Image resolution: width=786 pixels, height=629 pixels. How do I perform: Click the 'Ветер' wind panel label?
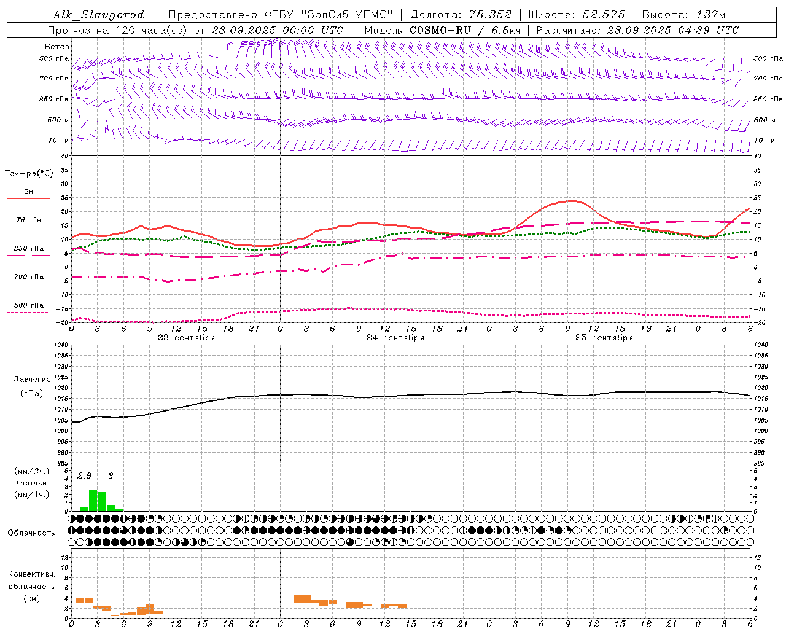point(57,47)
